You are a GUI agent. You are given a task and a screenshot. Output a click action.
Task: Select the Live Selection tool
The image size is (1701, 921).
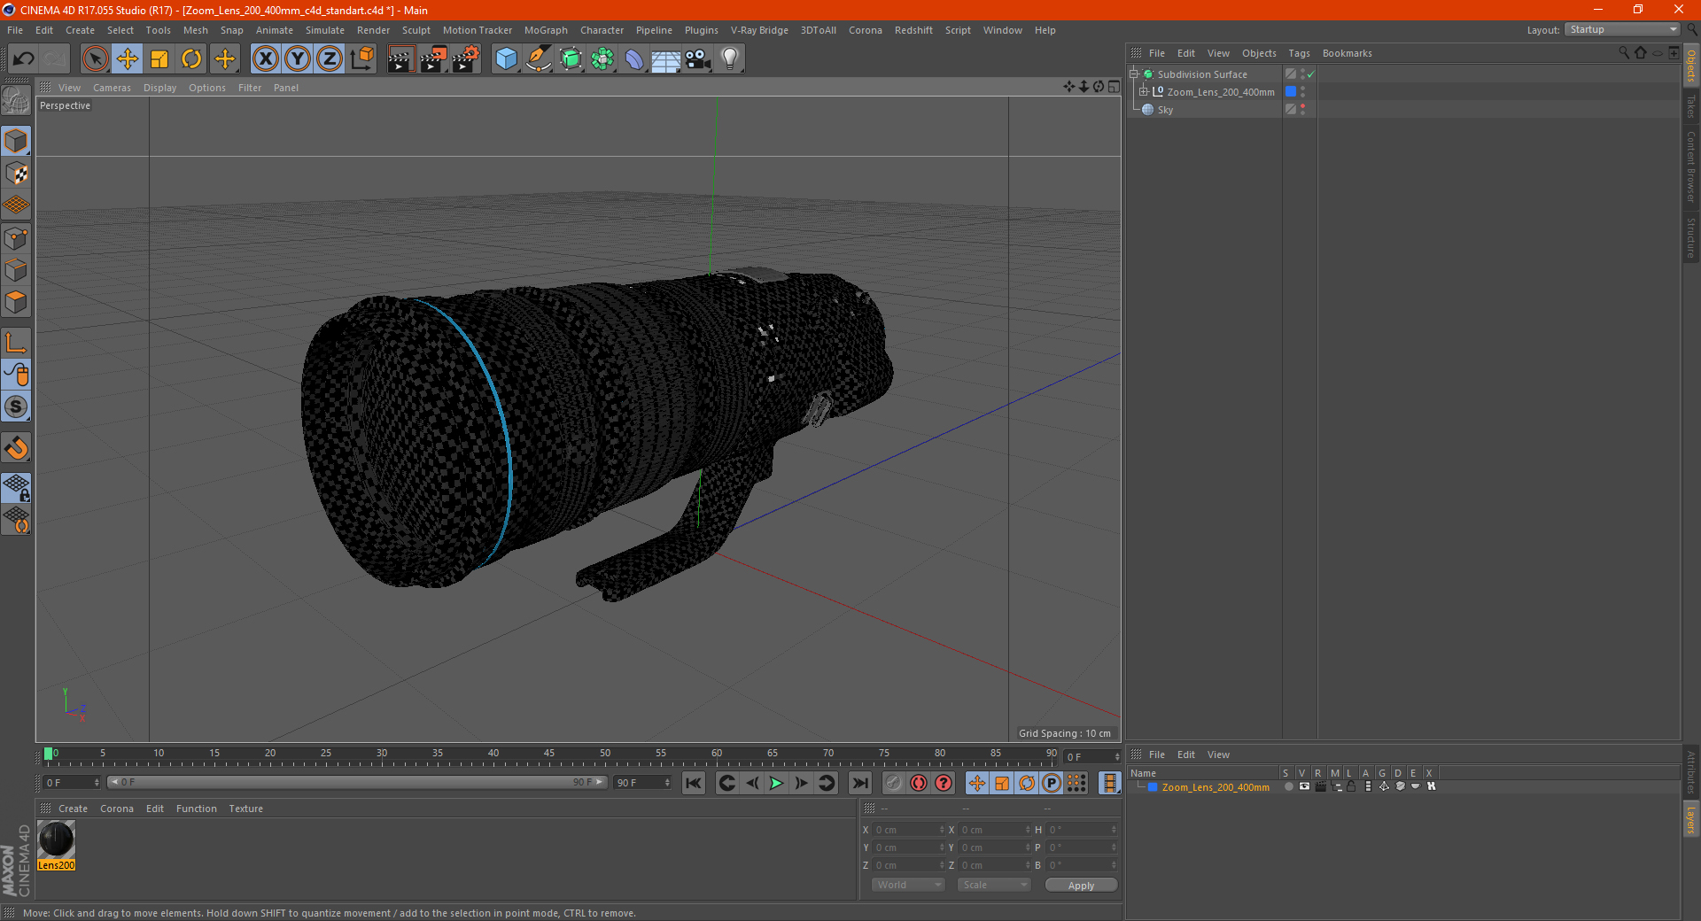[95, 59]
